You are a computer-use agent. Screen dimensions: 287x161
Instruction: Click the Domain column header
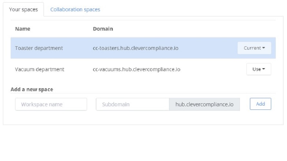click(x=103, y=29)
